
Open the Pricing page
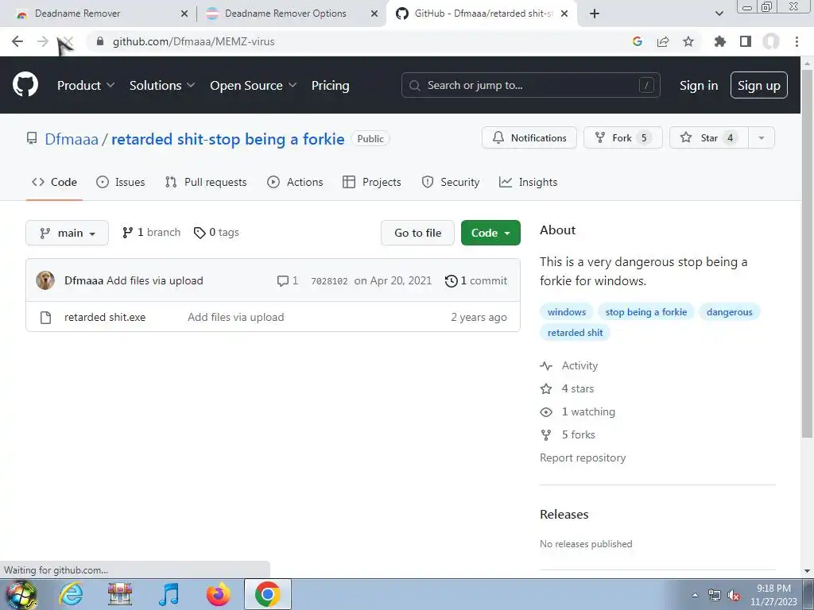click(330, 85)
